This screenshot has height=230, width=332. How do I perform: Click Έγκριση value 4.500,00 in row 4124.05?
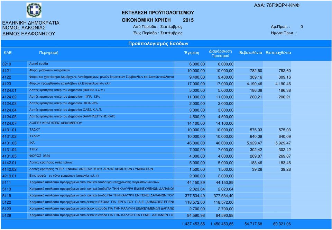197,117
